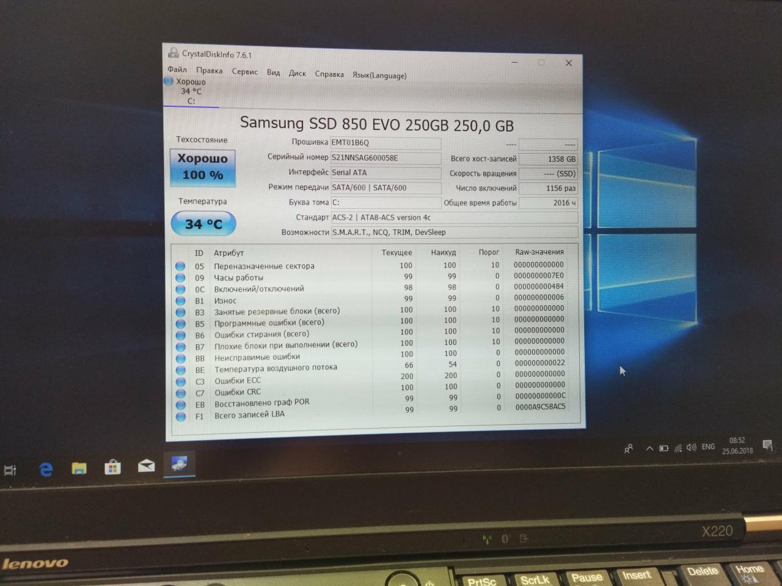The width and height of the screenshot is (782, 586).
Task: Click the status icon for Износ row
Action: click(x=180, y=301)
